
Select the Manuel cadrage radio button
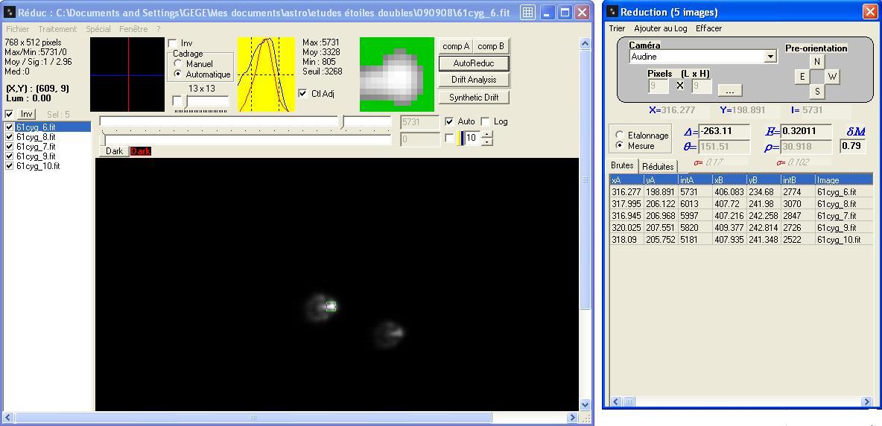click(179, 65)
